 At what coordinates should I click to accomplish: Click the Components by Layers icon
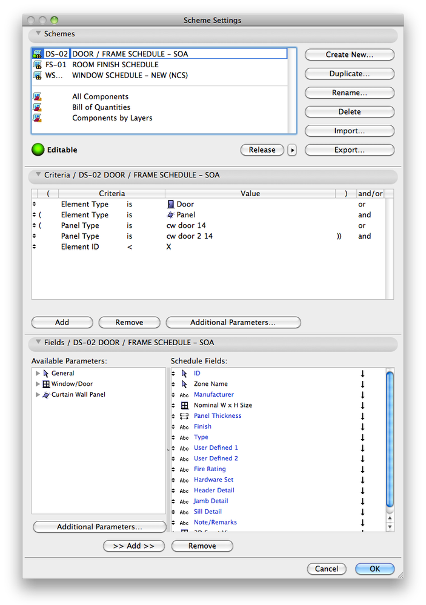(x=38, y=117)
